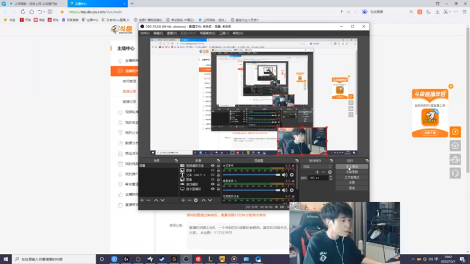The width and height of the screenshot is (470, 264).
Task: Click browser address bar URL
Action: (x=95, y=12)
